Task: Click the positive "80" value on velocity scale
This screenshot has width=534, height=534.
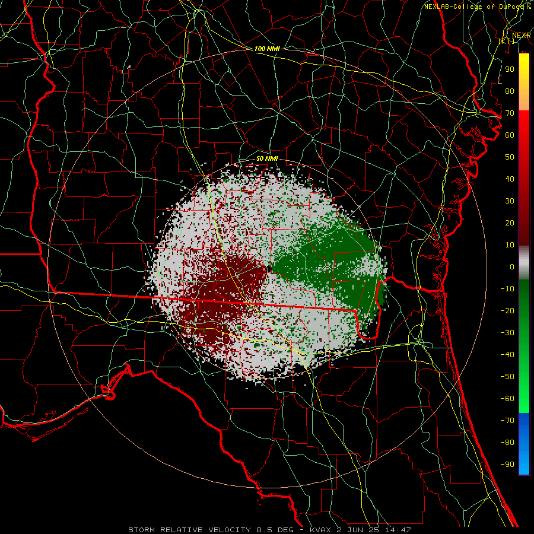Action: [x=510, y=91]
